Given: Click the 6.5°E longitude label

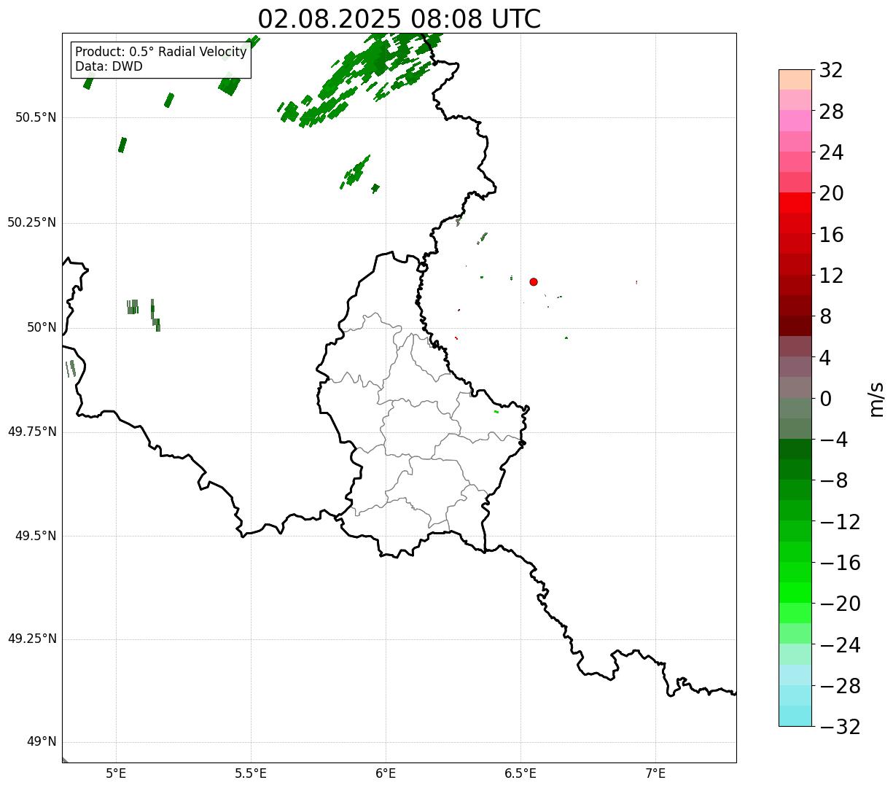Looking at the screenshot, I should pyautogui.click(x=520, y=773).
